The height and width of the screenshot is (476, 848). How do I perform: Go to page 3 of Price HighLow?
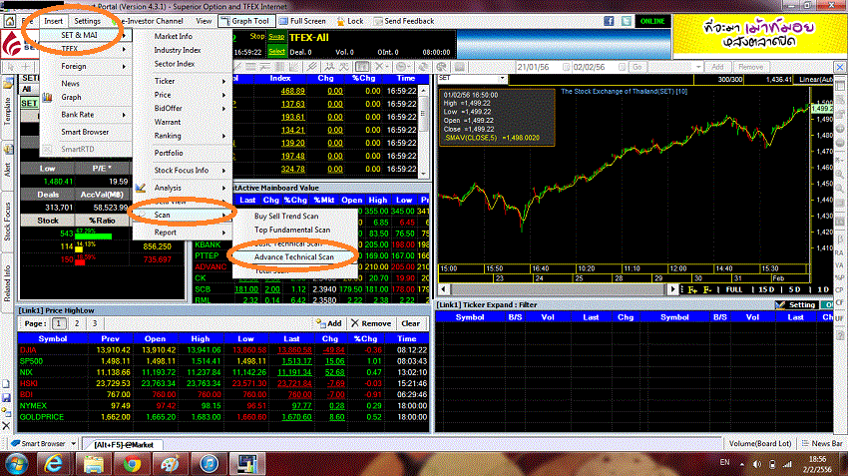point(95,323)
